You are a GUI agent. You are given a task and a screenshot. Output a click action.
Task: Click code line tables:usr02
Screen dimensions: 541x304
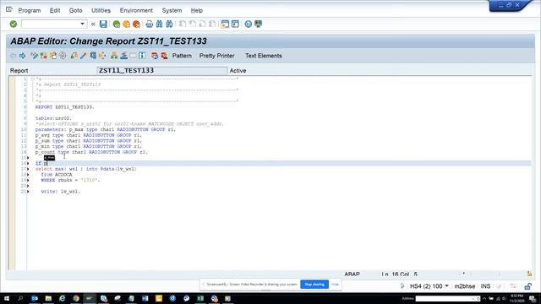(53, 118)
